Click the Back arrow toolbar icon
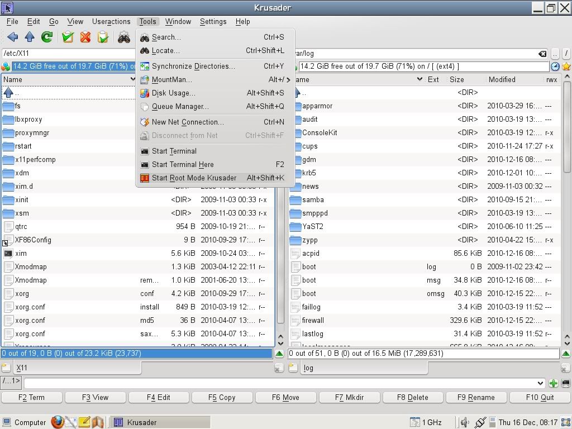The width and height of the screenshot is (572, 429). click(13, 37)
